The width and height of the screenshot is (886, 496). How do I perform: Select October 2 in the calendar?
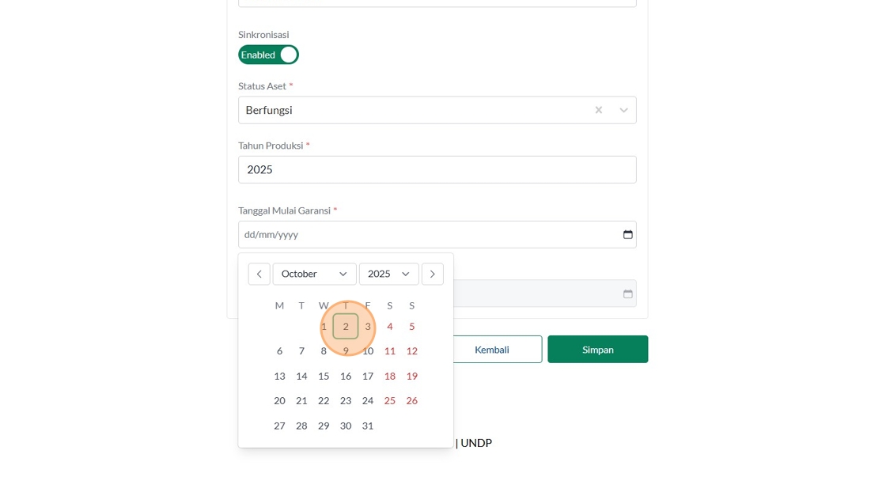pyautogui.click(x=346, y=326)
